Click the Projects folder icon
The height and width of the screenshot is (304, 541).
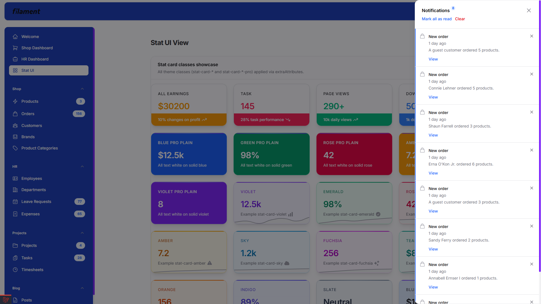(x=15, y=245)
